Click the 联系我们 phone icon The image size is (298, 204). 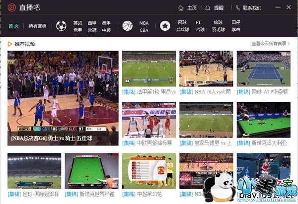coord(238,8)
